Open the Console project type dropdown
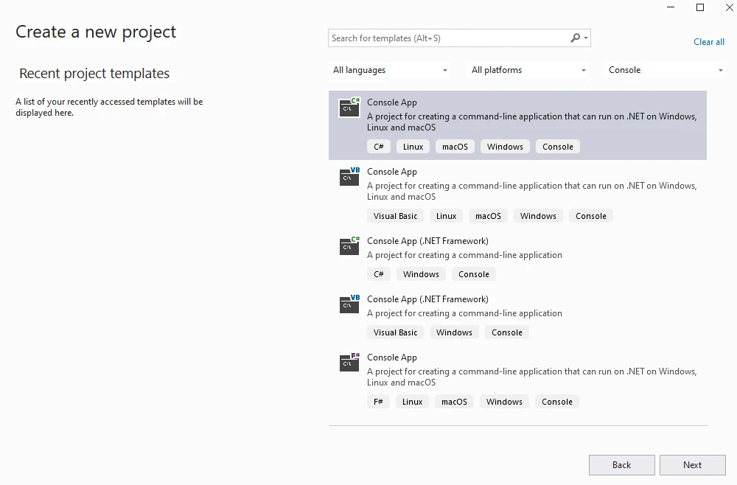Screen dimensions: 737x485 point(666,70)
